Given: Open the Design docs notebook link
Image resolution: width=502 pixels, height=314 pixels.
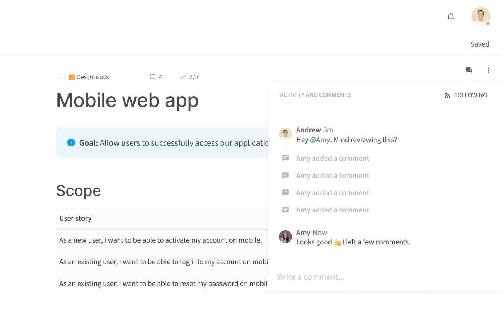Looking at the screenshot, I should click(x=89, y=77).
